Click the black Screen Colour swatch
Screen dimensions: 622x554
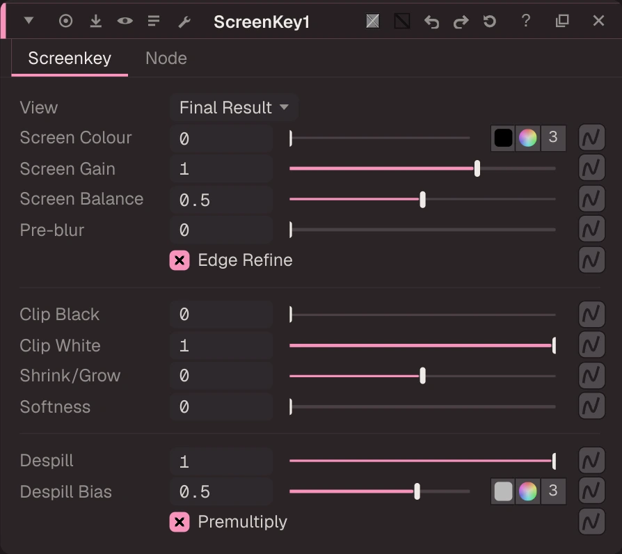click(503, 138)
